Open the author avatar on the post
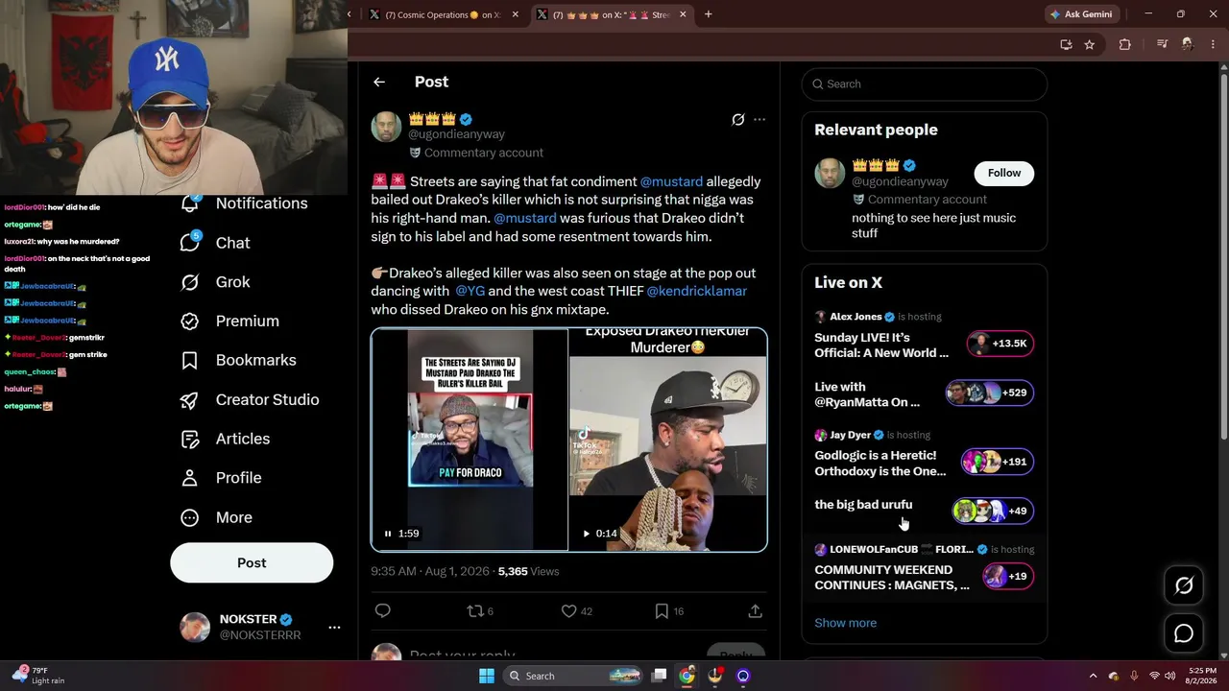This screenshot has width=1229, height=691. point(386,127)
